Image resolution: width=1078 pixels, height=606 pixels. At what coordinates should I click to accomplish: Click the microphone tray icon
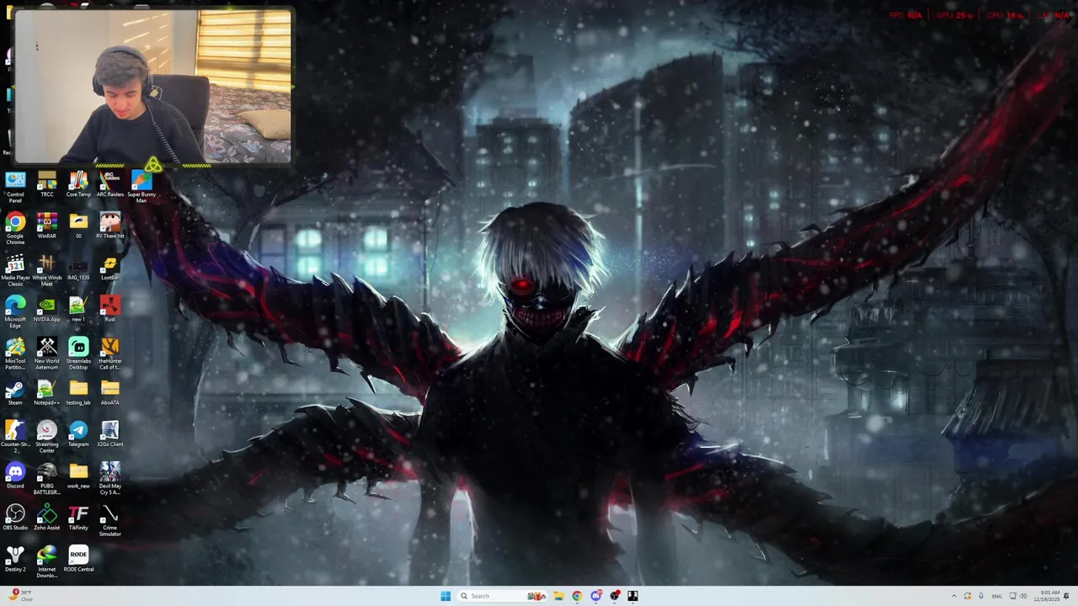coord(981,596)
